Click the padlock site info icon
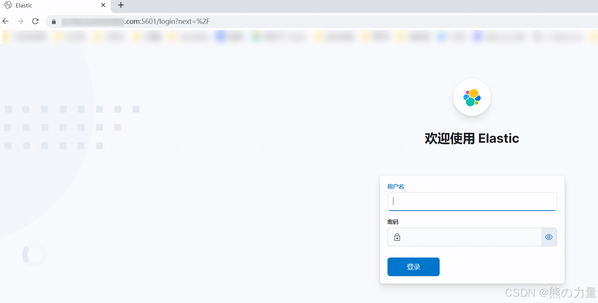Screen dimensions: 598x303 coord(54,22)
